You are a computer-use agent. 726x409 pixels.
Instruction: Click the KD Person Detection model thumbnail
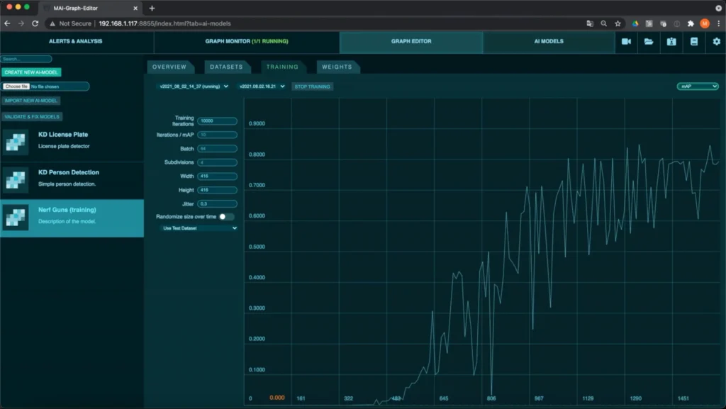[16, 179]
